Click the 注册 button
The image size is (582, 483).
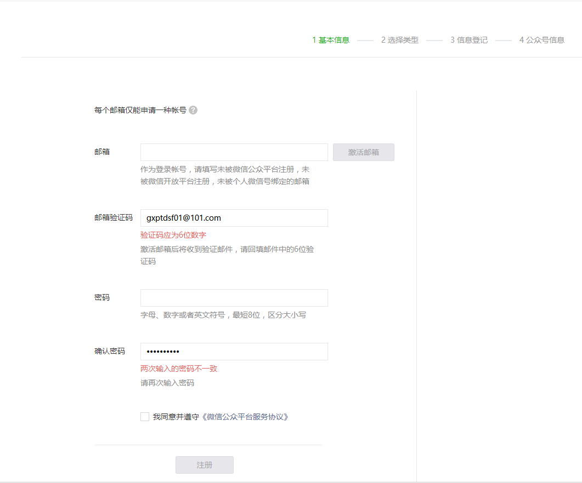point(205,465)
